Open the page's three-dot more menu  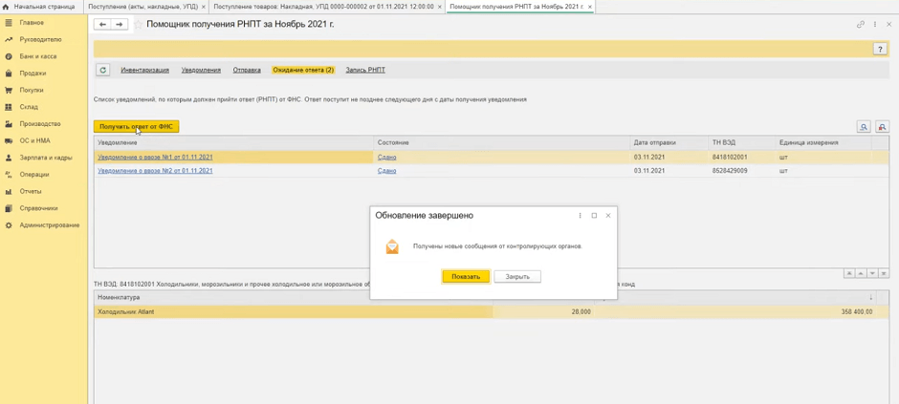[x=874, y=25]
